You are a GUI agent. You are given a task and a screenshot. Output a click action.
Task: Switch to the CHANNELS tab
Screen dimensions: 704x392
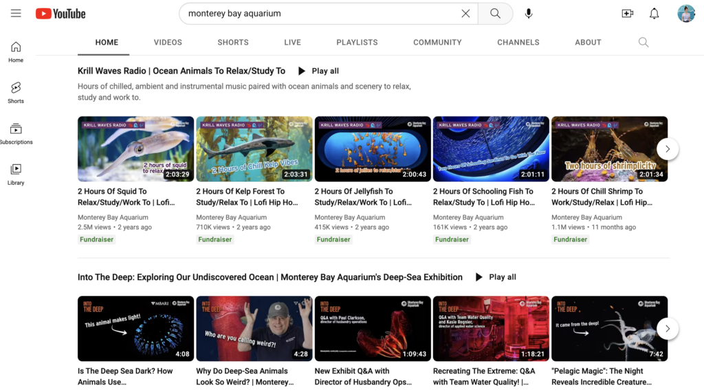(x=518, y=42)
